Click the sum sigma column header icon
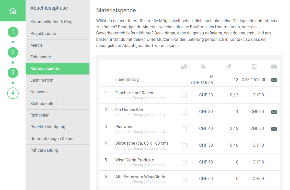The height and width of the screenshot is (190, 290). coord(254,67)
